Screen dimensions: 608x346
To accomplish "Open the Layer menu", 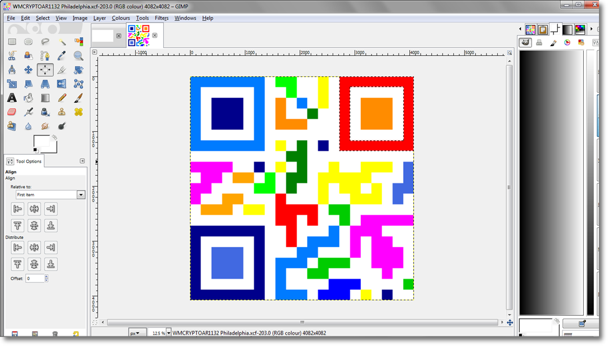I will tap(99, 18).
